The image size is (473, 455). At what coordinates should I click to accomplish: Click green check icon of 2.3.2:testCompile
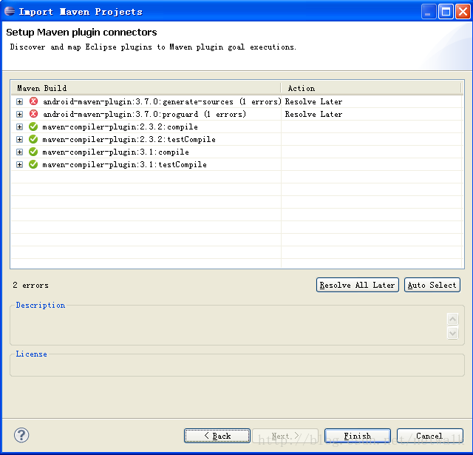click(33, 139)
